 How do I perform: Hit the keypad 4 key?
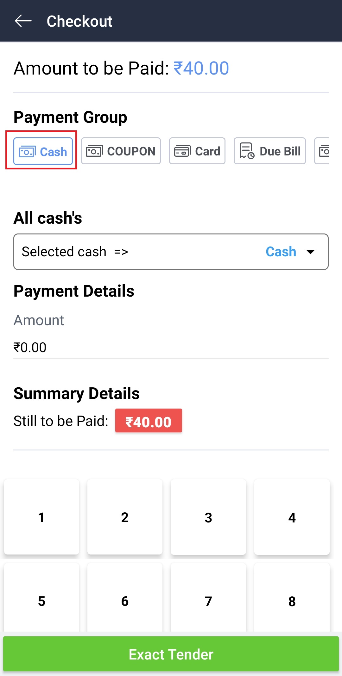tap(292, 517)
